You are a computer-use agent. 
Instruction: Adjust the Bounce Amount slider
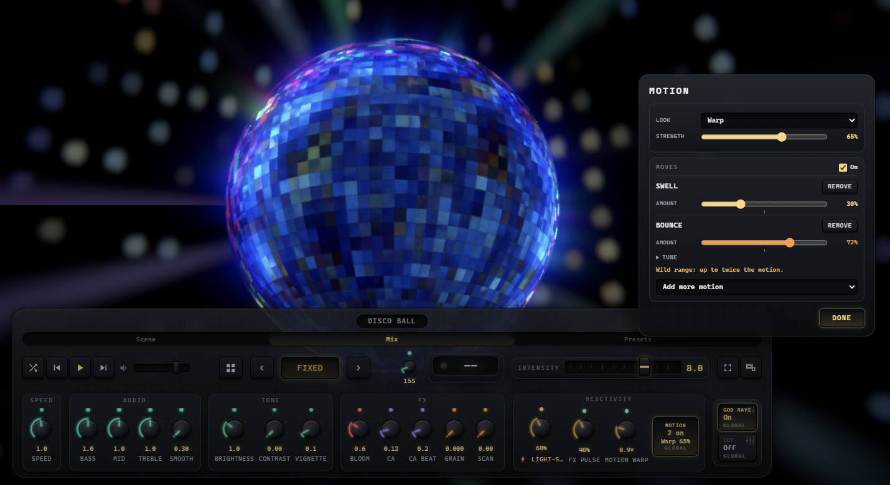[x=764, y=242]
